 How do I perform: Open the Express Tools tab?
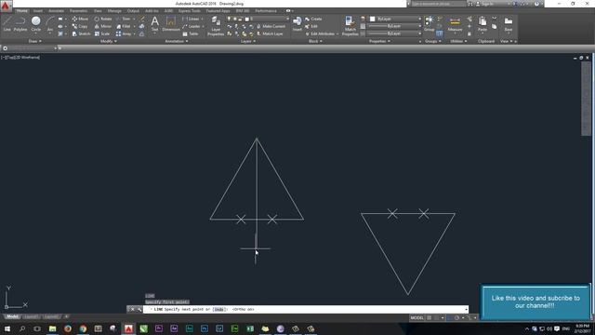point(190,10)
